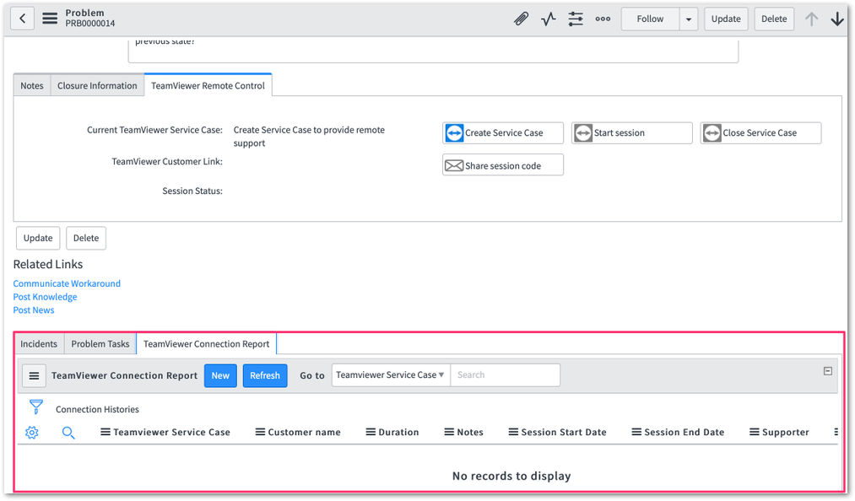The width and height of the screenshot is (855, 501).
Task: Open attachments with the paperclip icon
Action: (x=521, y=19)
